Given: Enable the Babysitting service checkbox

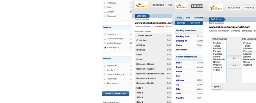Looking at the screenshot, I should point(105,34).
